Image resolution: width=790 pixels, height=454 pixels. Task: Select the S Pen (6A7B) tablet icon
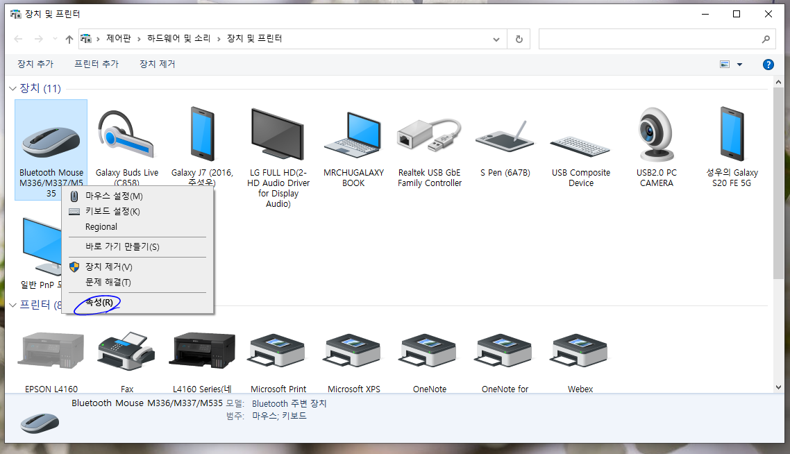[x=505, y=135]
